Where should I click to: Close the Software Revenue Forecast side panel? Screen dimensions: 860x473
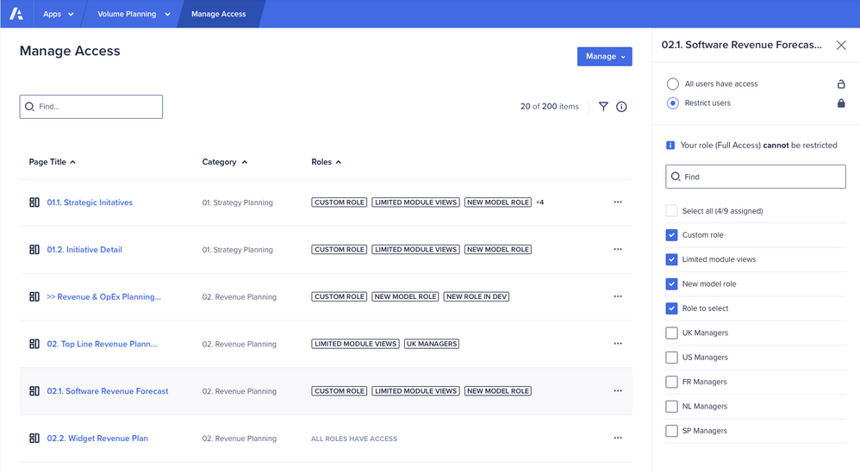(841, 45)
